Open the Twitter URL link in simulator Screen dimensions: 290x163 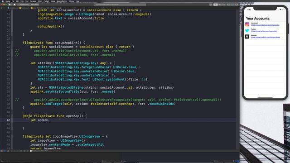pos(264,31)
